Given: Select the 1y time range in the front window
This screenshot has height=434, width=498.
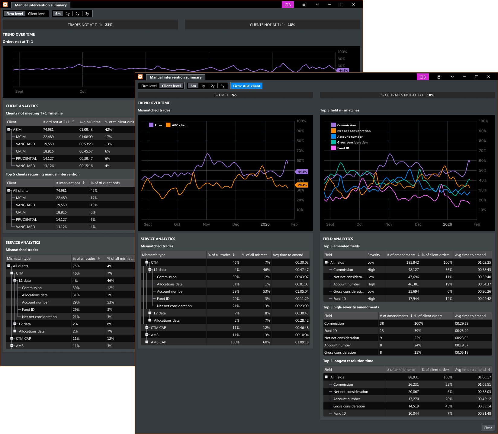Looking at the screenshot, I should click(203, 86).
